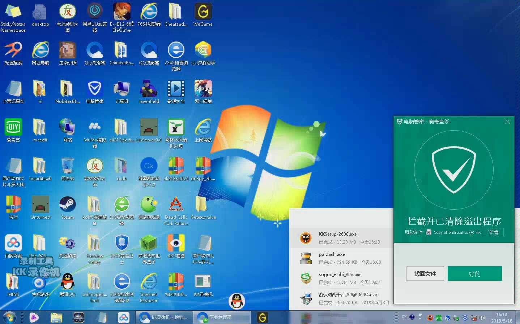Open Dead Cells V1.1 archive icon

176,210
